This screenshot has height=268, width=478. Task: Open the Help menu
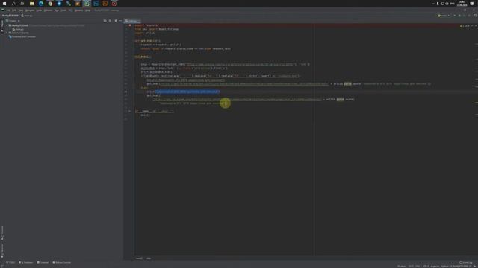click(x=87, y=10)
